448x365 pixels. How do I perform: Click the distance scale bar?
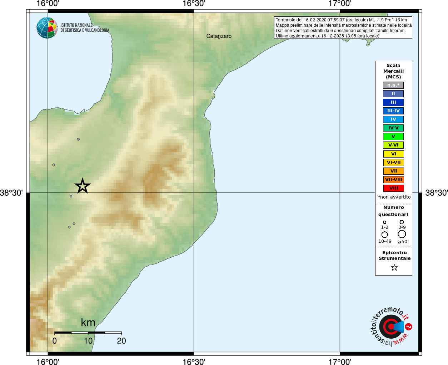(88, 333)
